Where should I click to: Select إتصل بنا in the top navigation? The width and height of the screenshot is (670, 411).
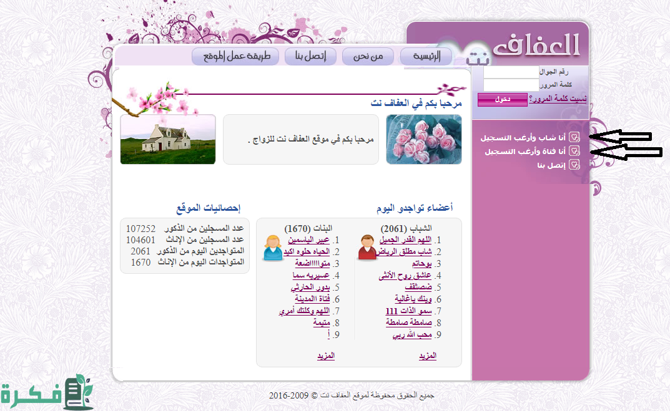(x=310, y=57)
